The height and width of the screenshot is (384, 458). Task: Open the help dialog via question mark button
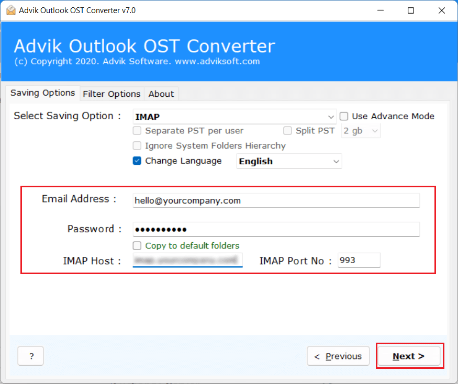[x=30, y=356]
